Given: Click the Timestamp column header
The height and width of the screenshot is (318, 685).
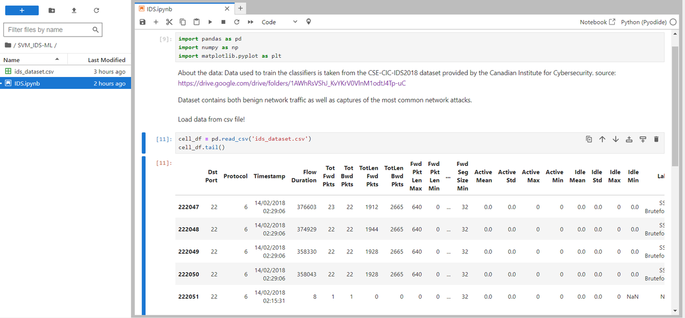Looking at the screenshot, I should [269, 176].
